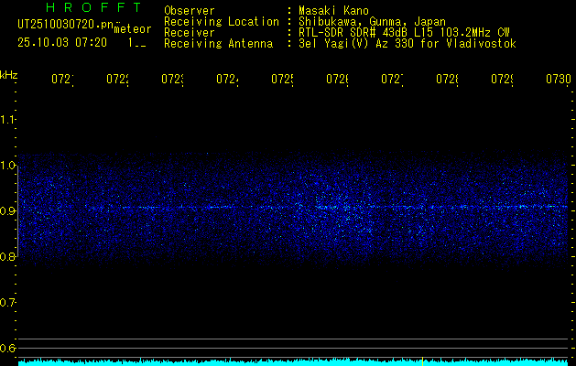Click the 'Receiving Antenna' field label
This screenshot has width=576, height=366.
coord(219,44)
